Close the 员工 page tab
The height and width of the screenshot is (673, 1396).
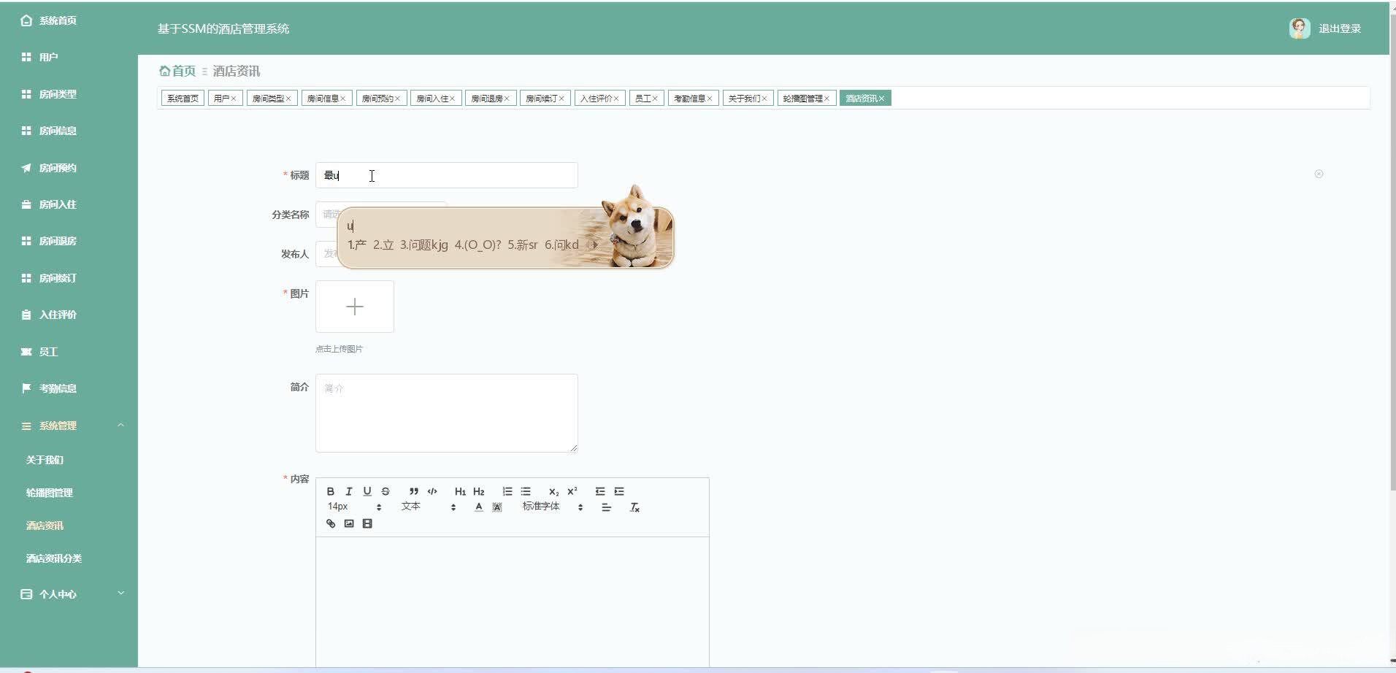[x=655, y=99]
